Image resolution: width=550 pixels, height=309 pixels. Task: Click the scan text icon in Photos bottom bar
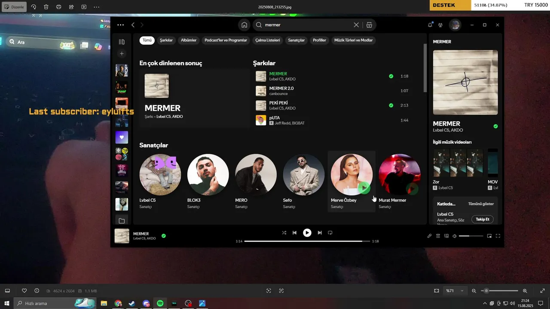(x=281, y=291)
